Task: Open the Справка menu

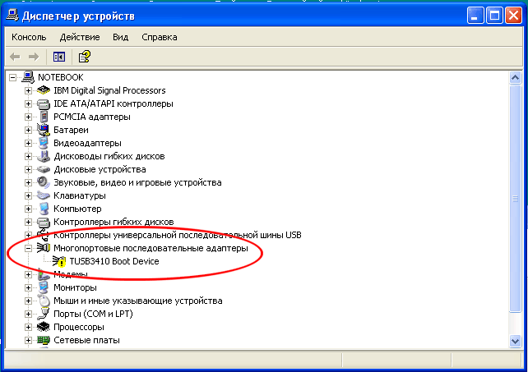Action: 160,37
